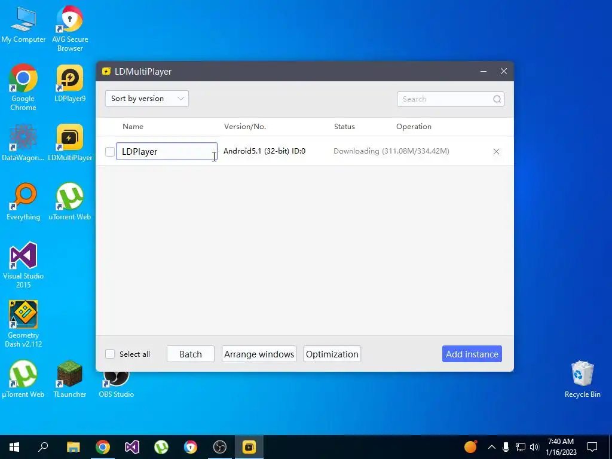The height and width of the screenshot is (459, 612).
Task: Open the Windows notification center
Action: 592,447
